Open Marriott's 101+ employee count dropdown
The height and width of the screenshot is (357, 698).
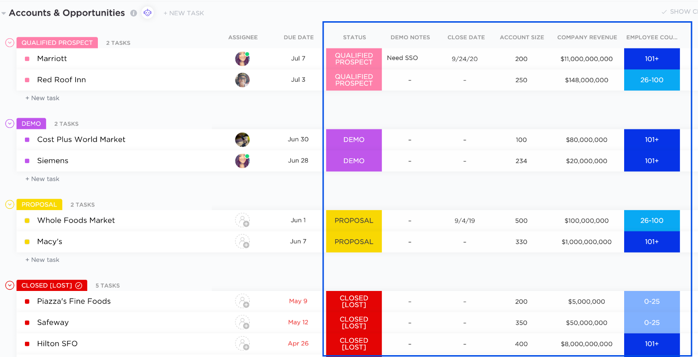[652, 59]
